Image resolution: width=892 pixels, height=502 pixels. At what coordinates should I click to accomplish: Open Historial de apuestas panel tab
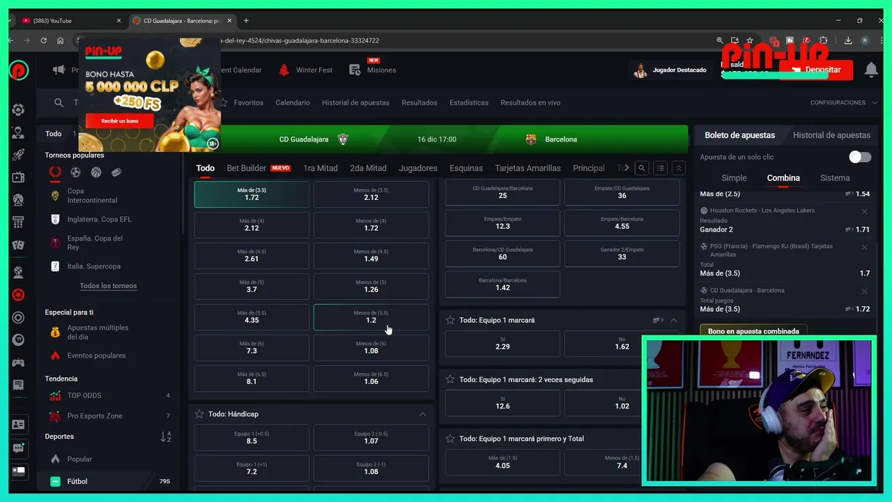coord(831,135)
